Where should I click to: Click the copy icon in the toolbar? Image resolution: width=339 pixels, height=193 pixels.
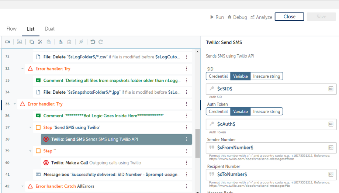[32, 42]
